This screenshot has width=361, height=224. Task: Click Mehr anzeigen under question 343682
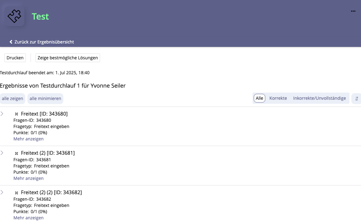pos(28,218)
